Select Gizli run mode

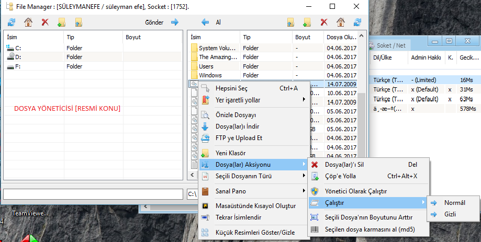click(x=453, y=214)
